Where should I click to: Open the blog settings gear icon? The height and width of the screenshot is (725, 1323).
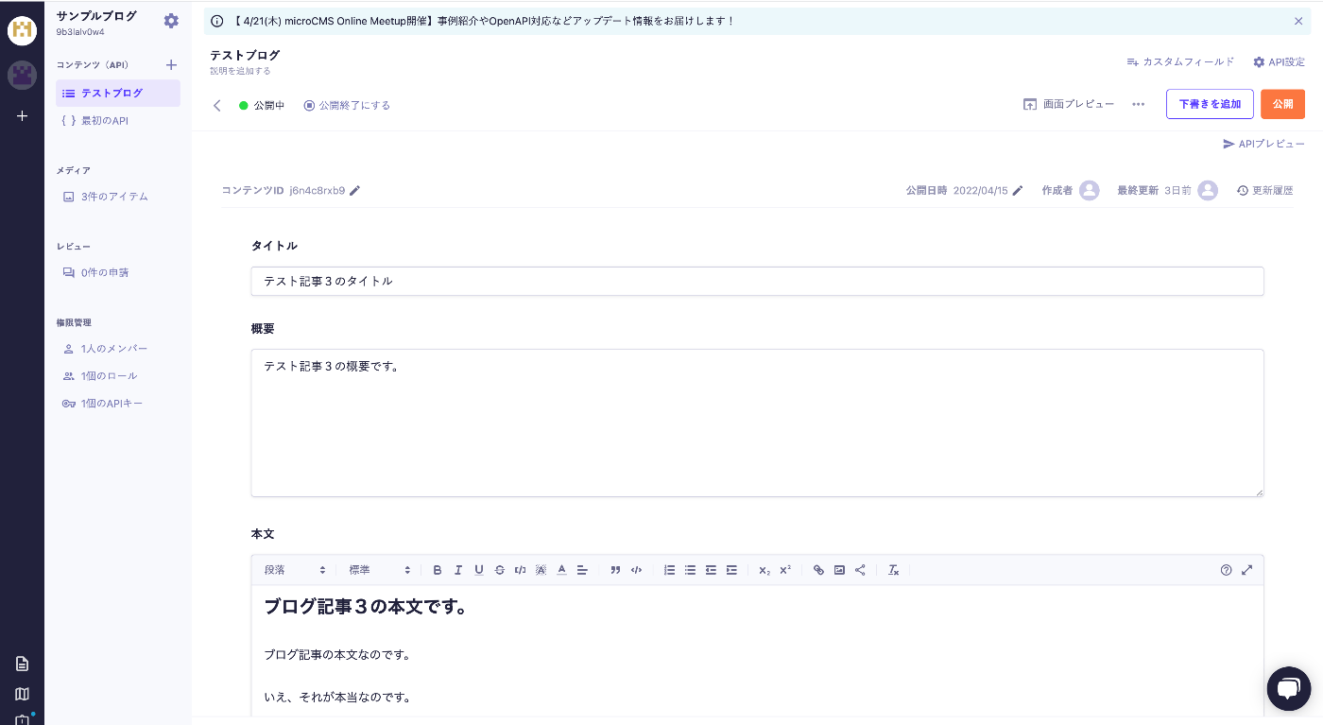click(171, 20)
